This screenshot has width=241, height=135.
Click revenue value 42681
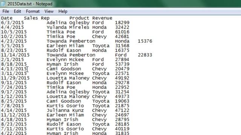pyautogui.click(x=122, y=36)
